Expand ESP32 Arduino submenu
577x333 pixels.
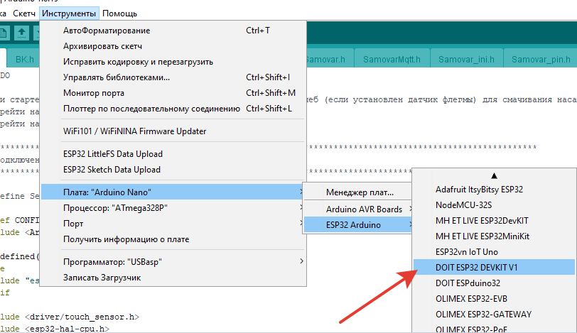coord(357,225)
